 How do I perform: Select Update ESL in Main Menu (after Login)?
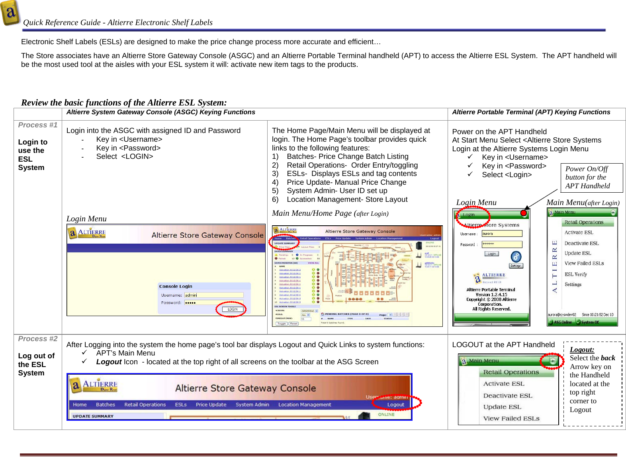(x=578, y=253)
